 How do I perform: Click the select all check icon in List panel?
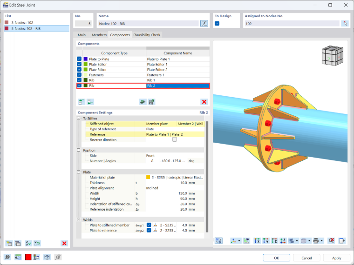click(28, 243)
